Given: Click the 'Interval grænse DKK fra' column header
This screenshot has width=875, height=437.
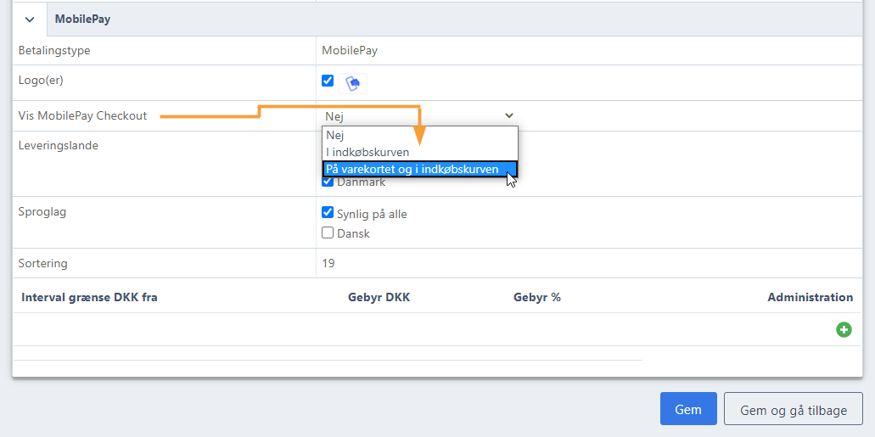Looking at the screenshot, I should click(x=89, y=298).
